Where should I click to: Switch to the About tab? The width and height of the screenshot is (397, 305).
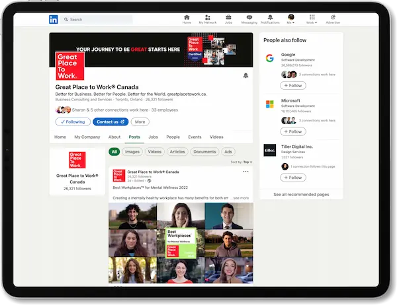pos(114,137)
